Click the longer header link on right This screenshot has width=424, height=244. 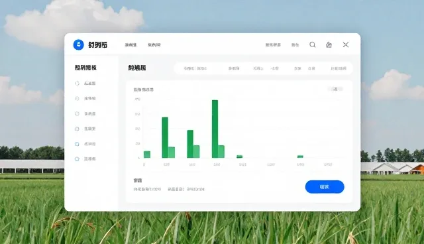[273, 45]
